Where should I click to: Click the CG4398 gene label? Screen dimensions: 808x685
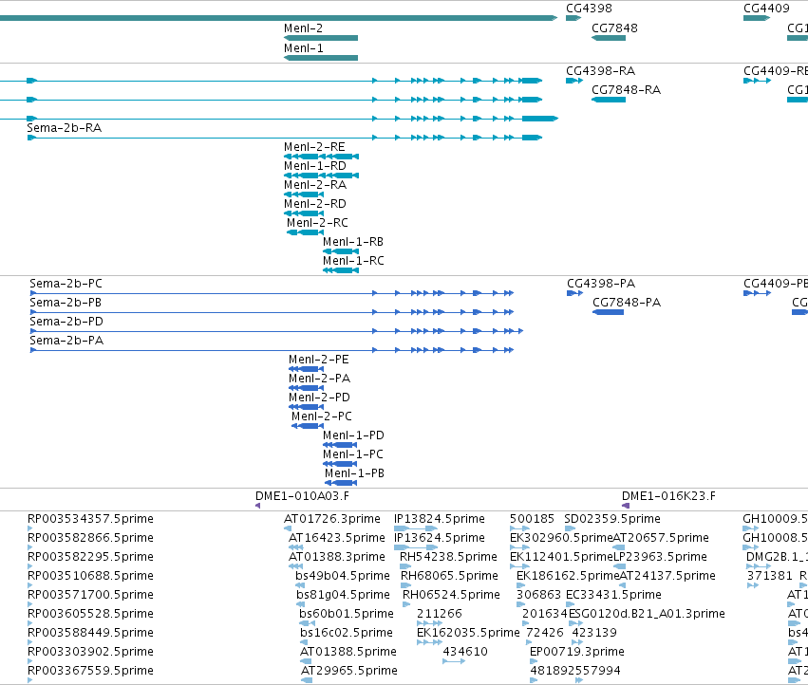pyautogui.click(x=589, y=9)
